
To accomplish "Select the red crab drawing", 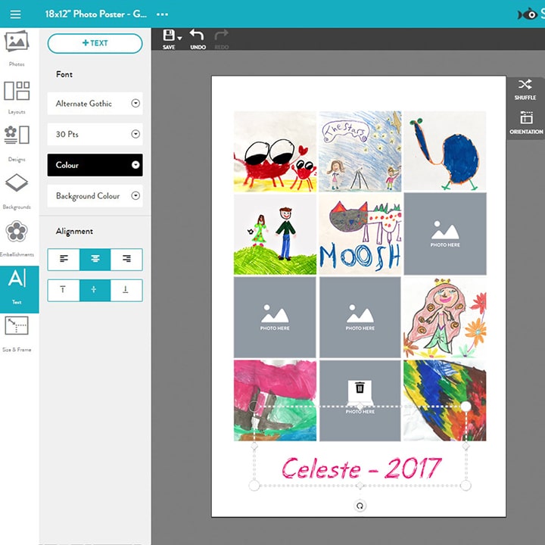I will tap(275, 151).
